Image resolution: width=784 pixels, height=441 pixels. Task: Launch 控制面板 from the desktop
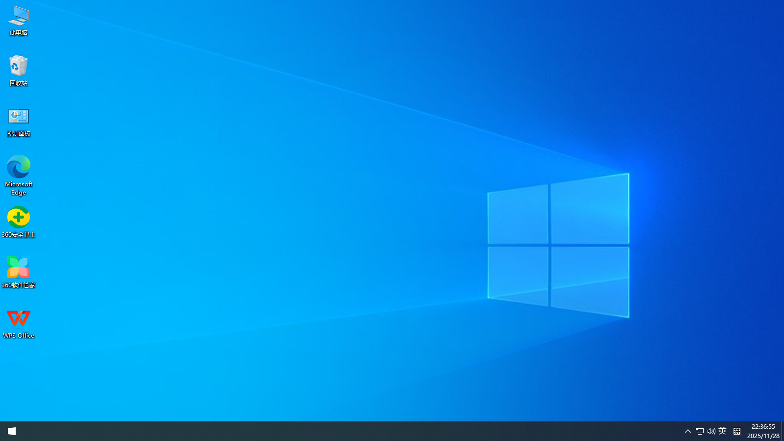(19, 117)
